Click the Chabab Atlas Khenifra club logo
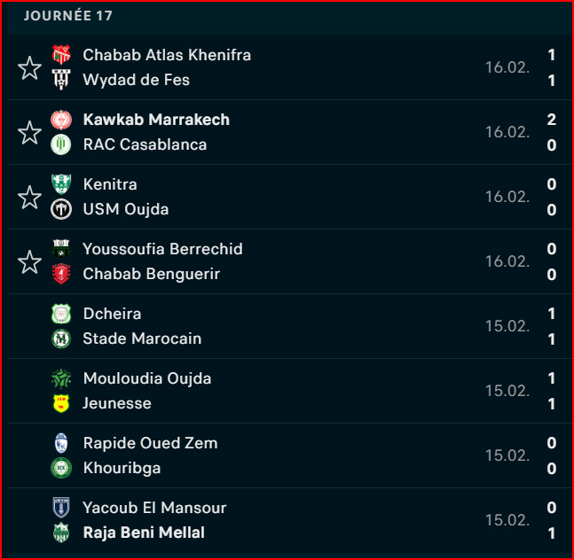Screen dimensions: 574x560 coord(61,55)
